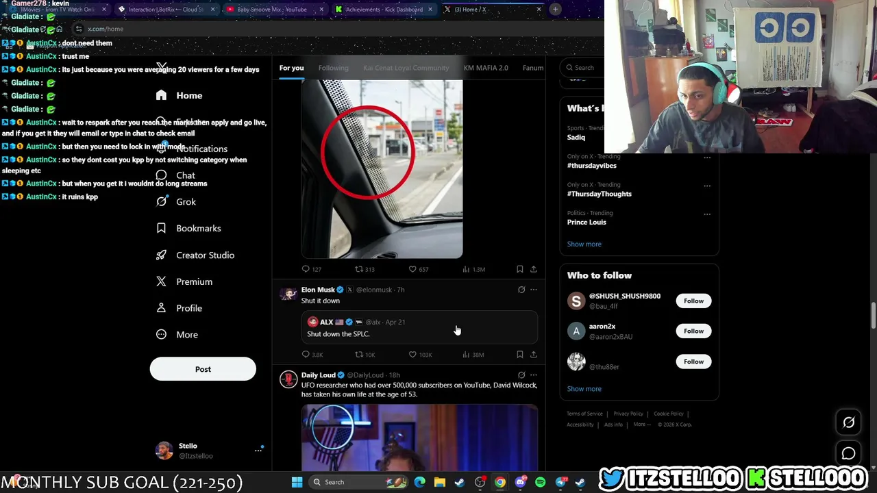Open Grok from the sidebar

pos(176,202)
